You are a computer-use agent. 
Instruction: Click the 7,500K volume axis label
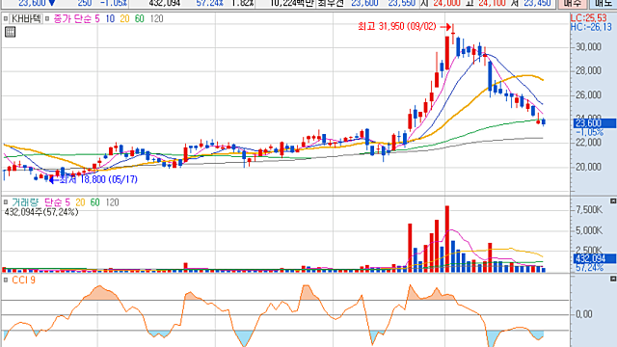pyautogui.click(x=589, y=210)
